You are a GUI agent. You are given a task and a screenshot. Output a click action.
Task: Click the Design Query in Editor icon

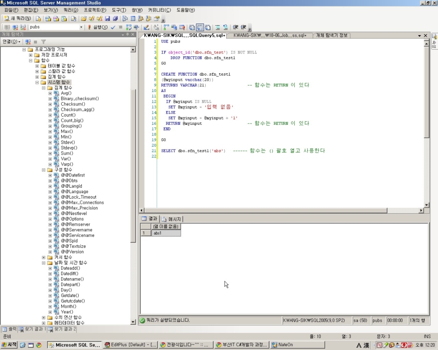pos(146,27)
